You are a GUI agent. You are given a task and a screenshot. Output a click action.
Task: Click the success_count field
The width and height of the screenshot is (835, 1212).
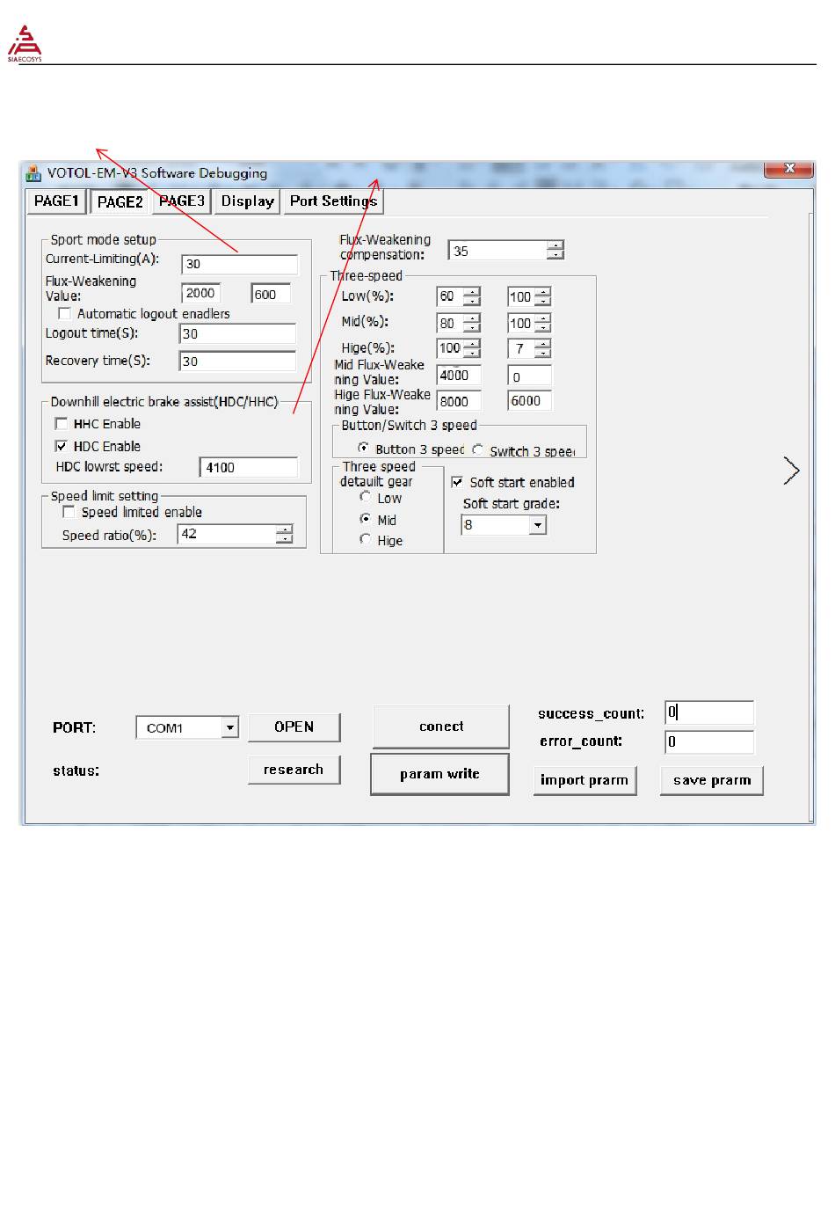709,712
